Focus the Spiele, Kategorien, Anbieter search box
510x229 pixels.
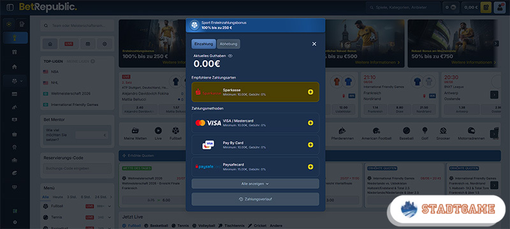coord(403,8)
